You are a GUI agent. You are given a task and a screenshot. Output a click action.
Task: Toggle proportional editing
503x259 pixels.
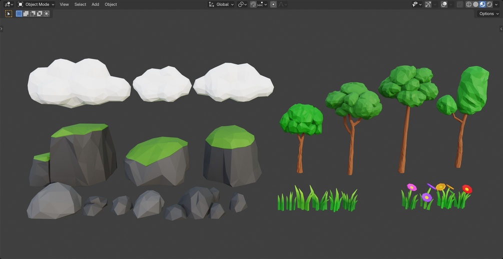point(273,4)
